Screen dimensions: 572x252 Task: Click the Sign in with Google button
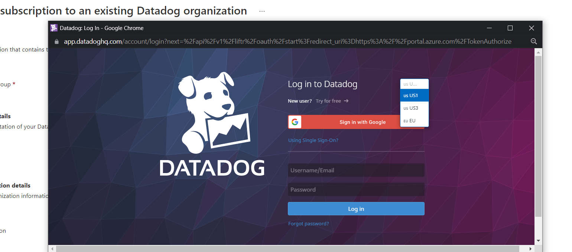coord(362,122)
